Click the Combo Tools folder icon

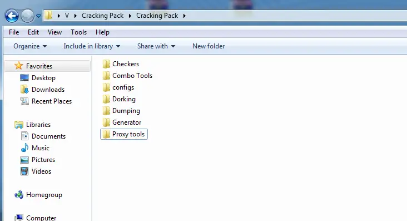106,76
